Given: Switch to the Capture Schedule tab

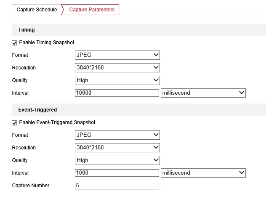Looking at the screenshot, I should (x=37, y=10).
